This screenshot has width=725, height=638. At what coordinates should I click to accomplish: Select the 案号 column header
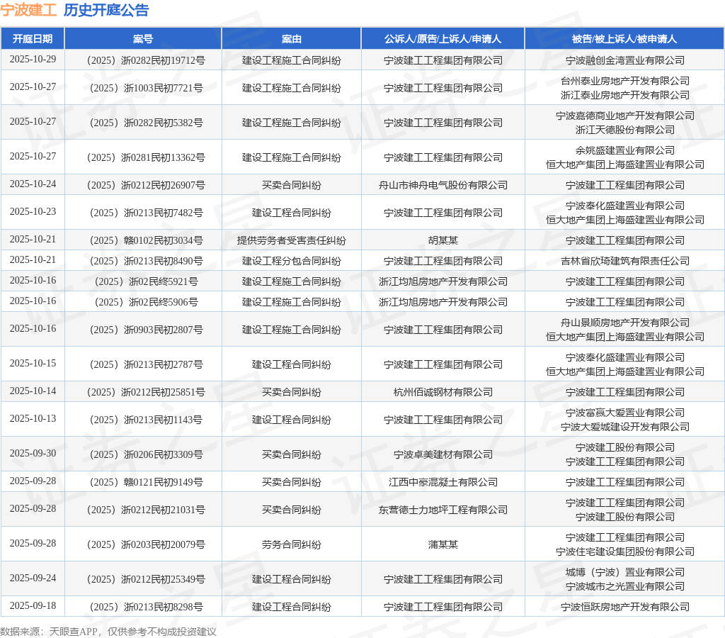pyautogui.click(x=143, y=39)
